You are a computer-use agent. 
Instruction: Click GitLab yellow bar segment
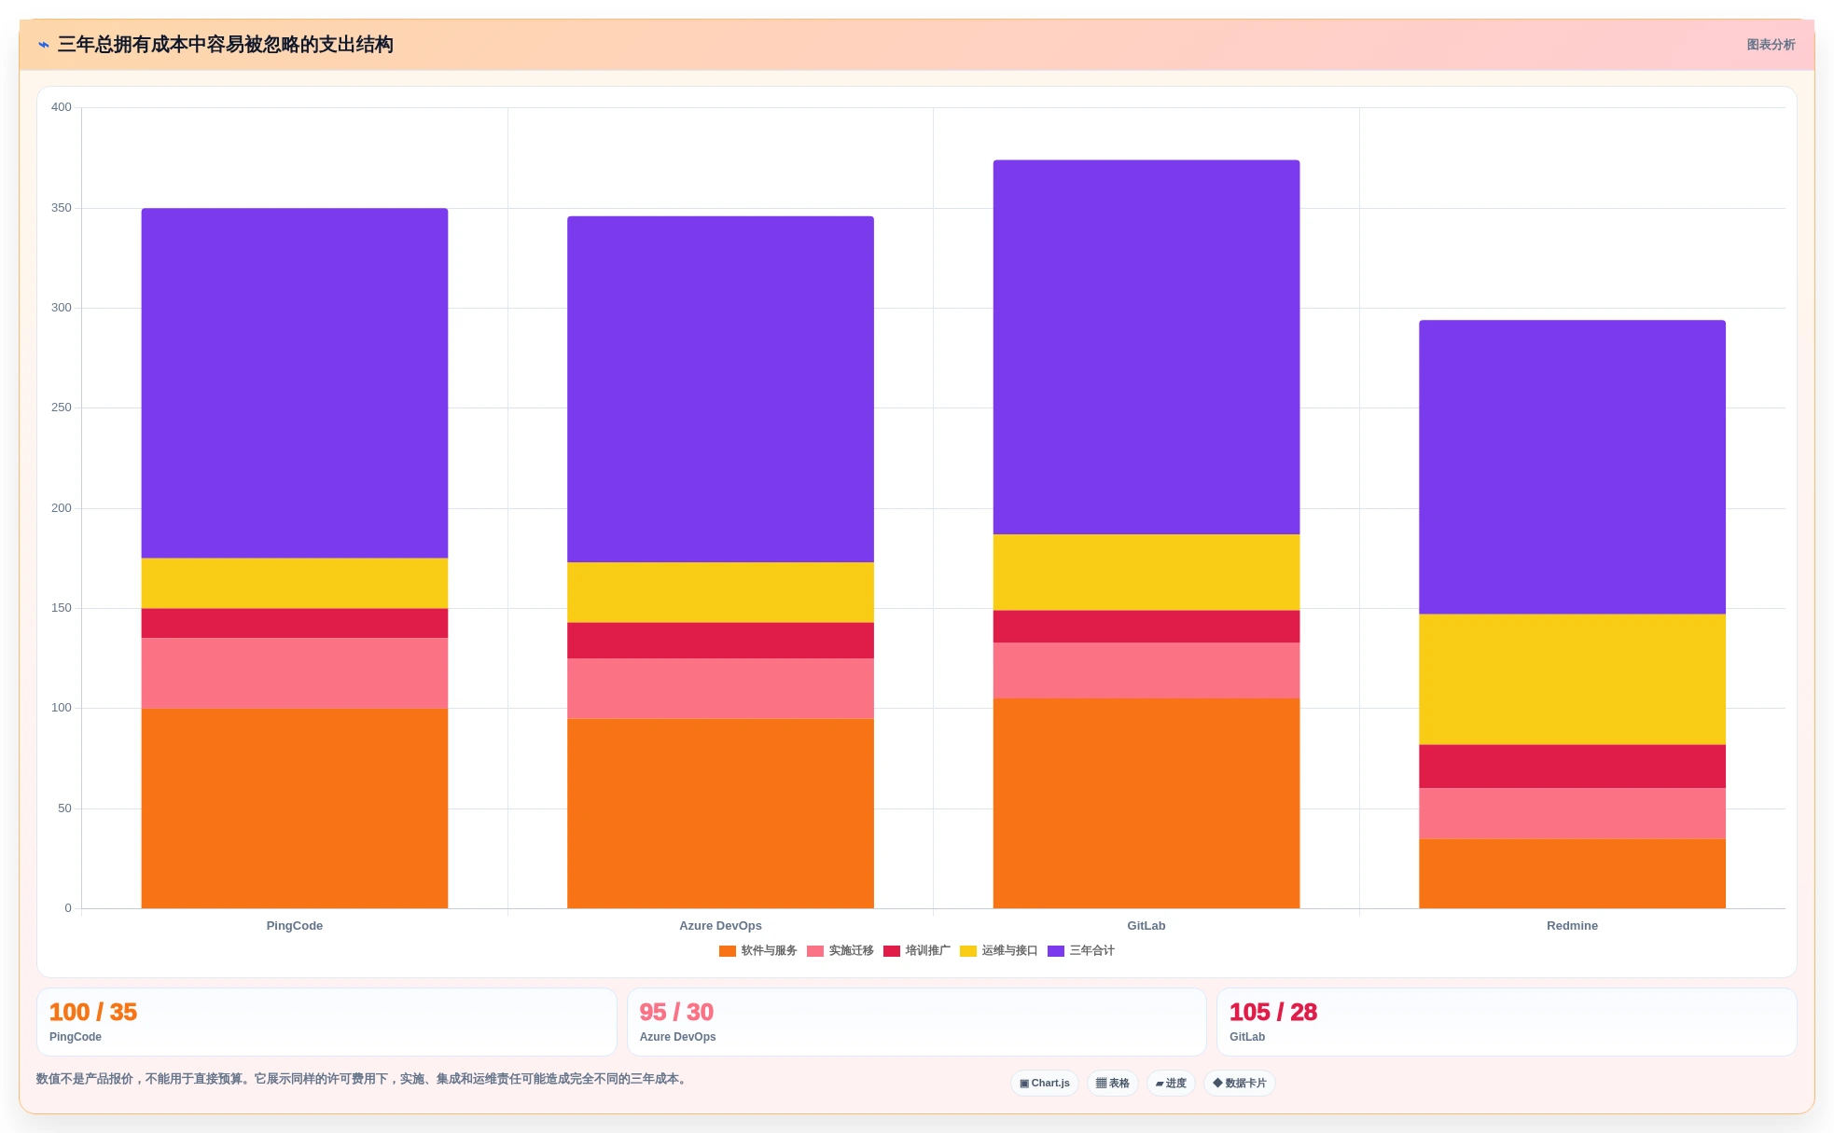1146,573
